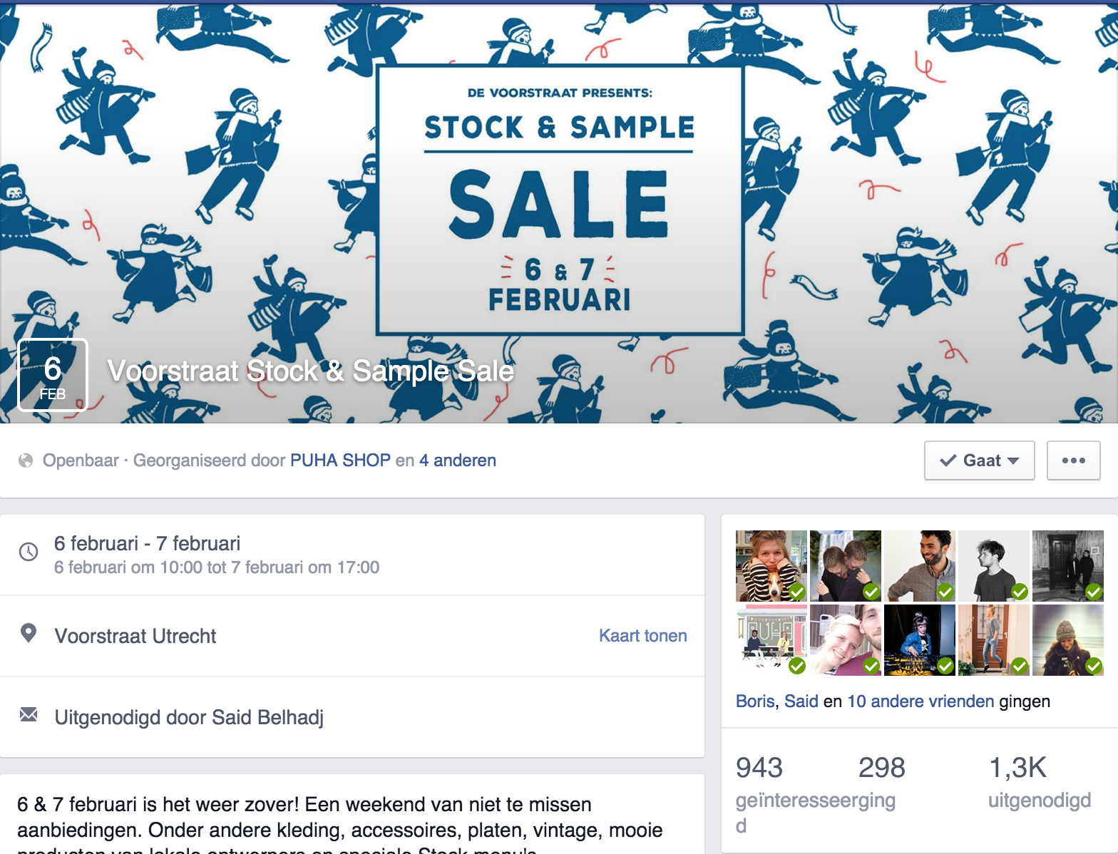Click the location pin icon
Image resolution: width=1118 pixels, height=854 pixels.
pyautogui.click(x=29, y=633)
